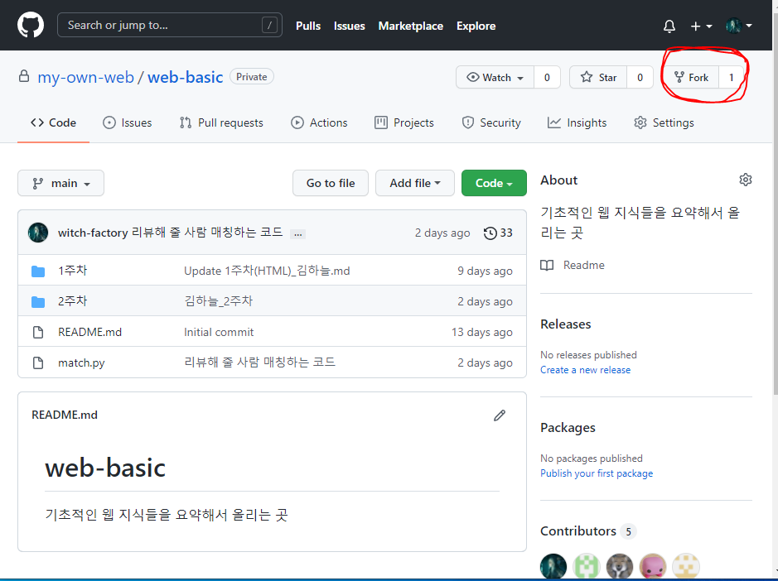This screenshot has height=581, width=778.
Task: Open the Readme book icon in About
Action: pyautogui.click(x=546, y=265)
